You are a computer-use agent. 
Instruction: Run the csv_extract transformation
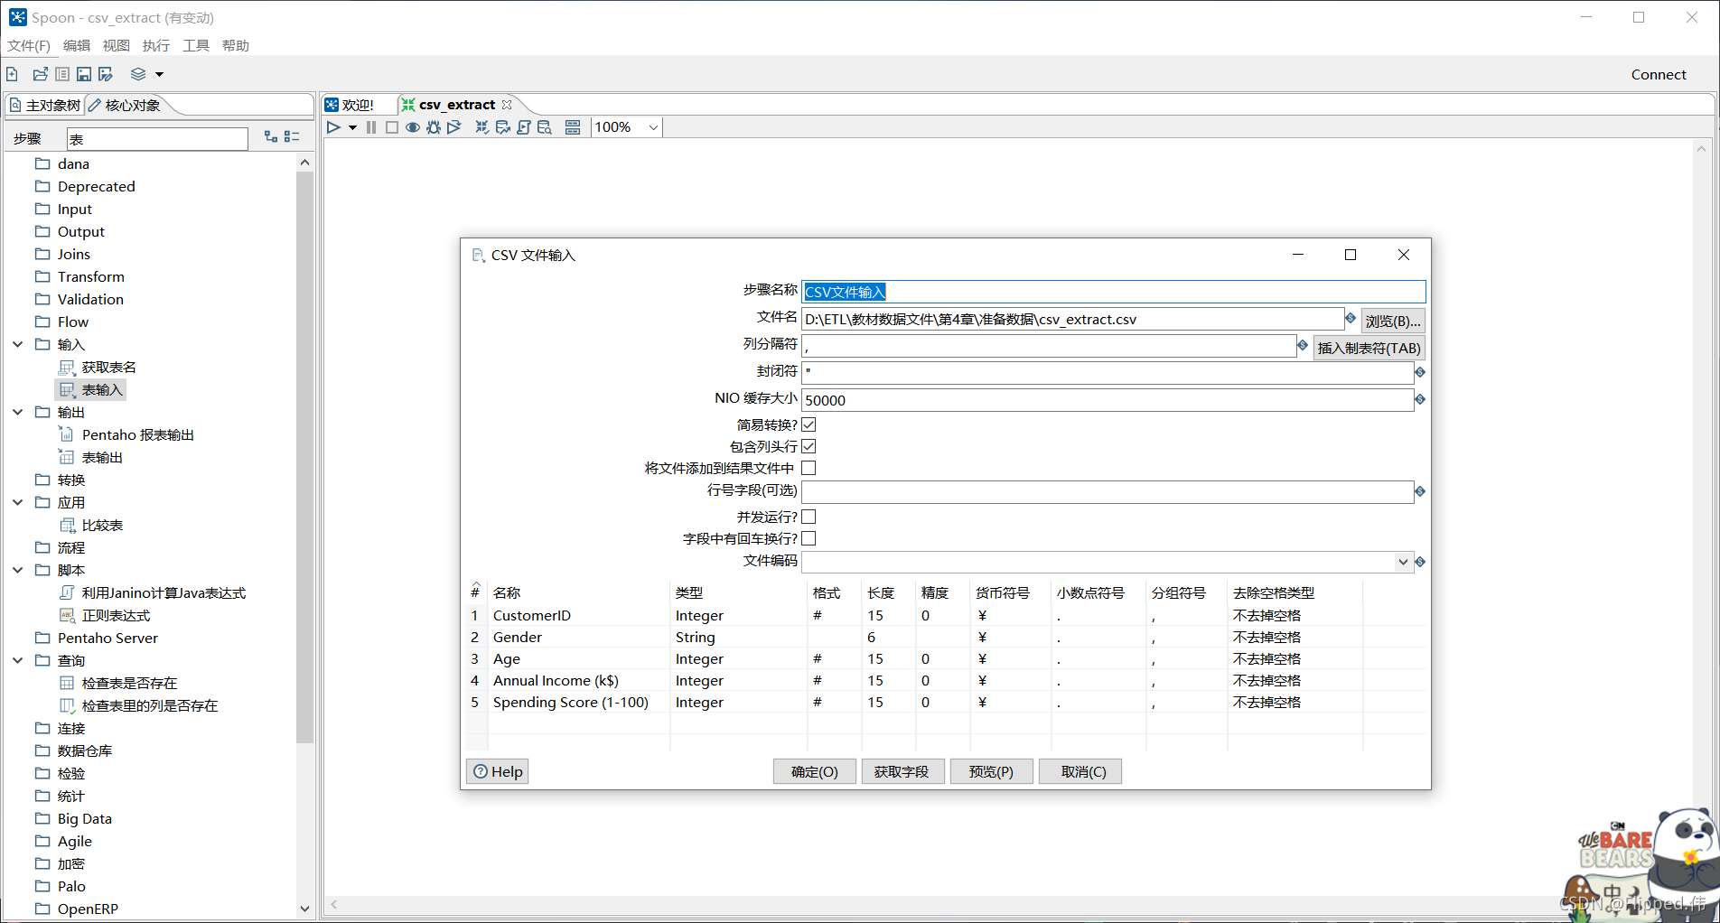(x=333, y=126)
